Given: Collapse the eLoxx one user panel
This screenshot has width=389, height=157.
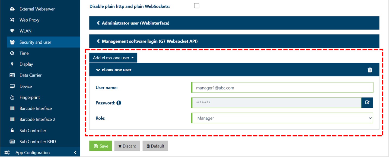Looking at the screenshot, I should 234,70.
